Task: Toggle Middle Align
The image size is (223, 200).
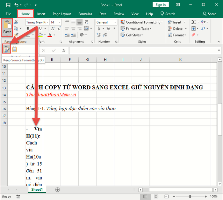Action: click(x=73, y=22)
